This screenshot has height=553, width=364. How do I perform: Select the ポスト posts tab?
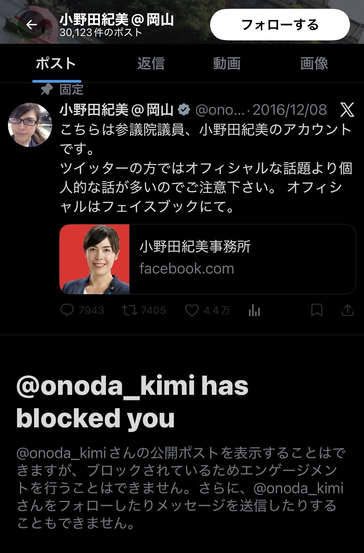click(x=56, y=64)
